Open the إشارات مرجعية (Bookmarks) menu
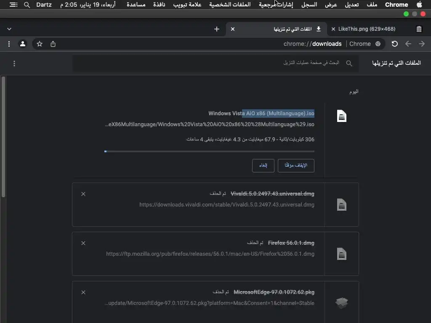Image resolution: width=431 pixels, height=323 pixels. (276, 5)
